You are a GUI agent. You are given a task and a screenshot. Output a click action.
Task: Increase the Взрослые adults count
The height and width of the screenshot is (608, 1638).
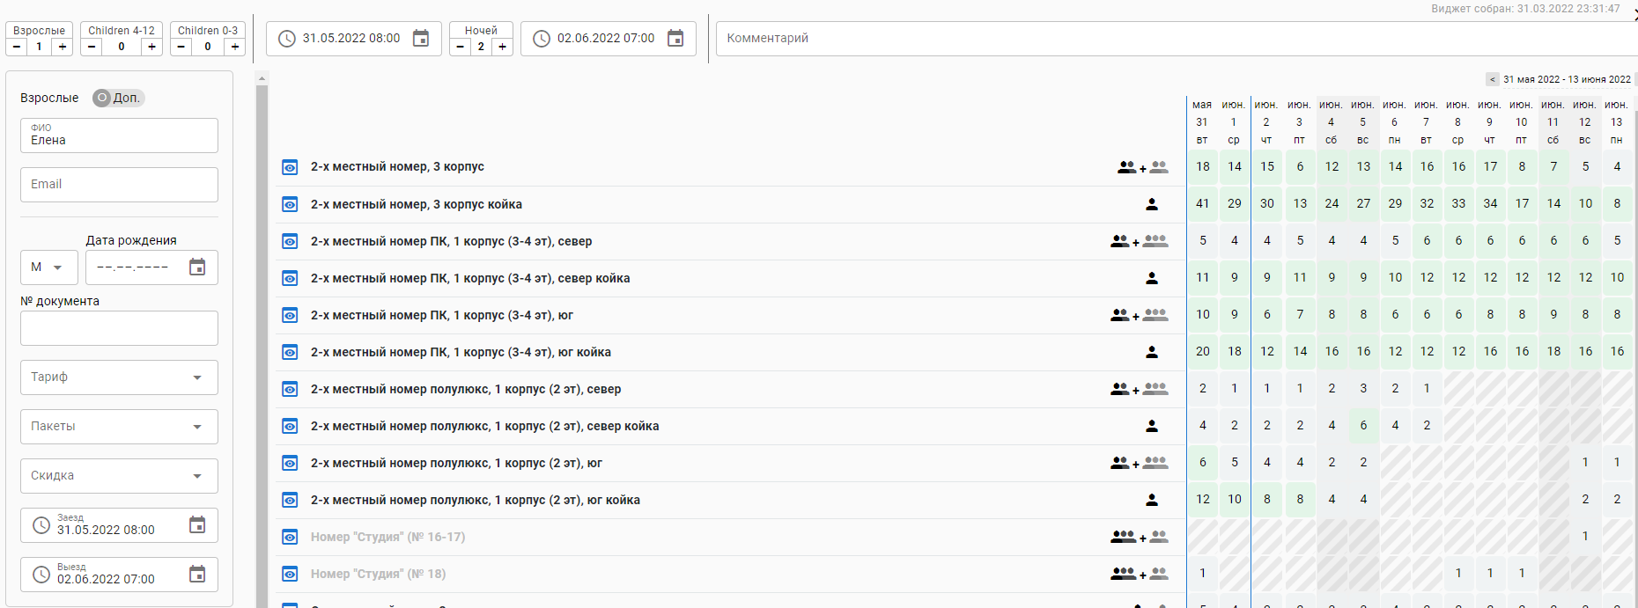[62, 47]
